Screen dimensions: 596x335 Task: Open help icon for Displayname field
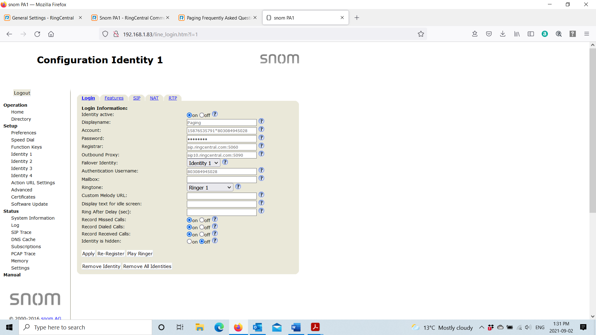coord(261,121)
